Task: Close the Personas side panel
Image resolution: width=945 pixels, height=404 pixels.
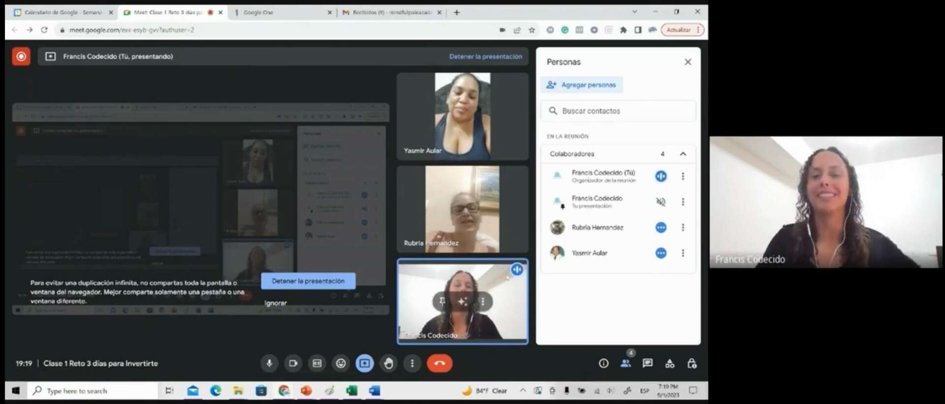Action: click(x=688, y=62)
